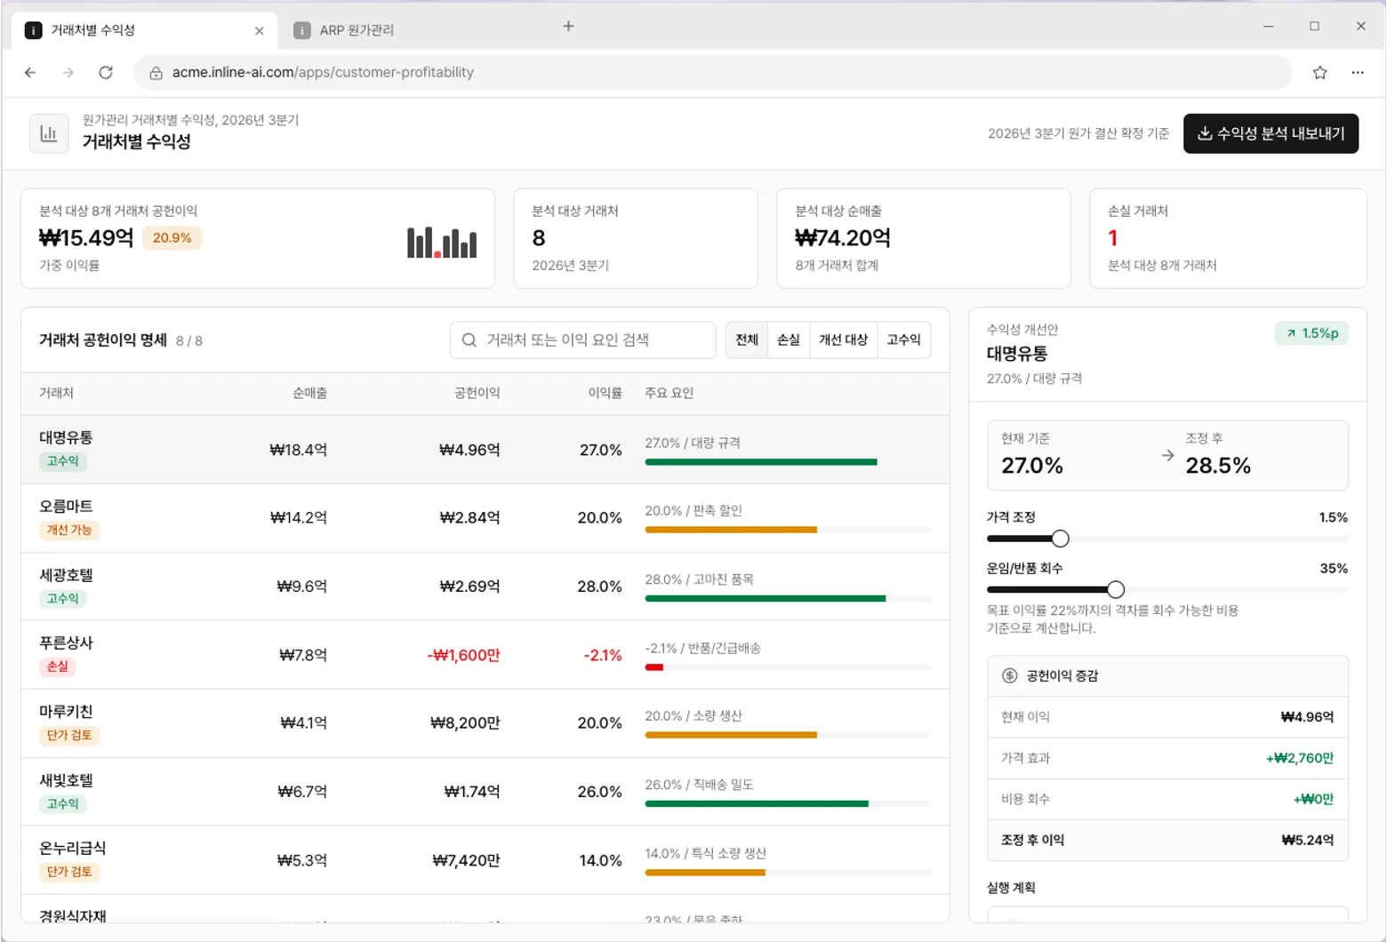The image size is (1387, 942).
Task: Click the coin icon beside 공헌이익 증감
Action: [1009, 675]
